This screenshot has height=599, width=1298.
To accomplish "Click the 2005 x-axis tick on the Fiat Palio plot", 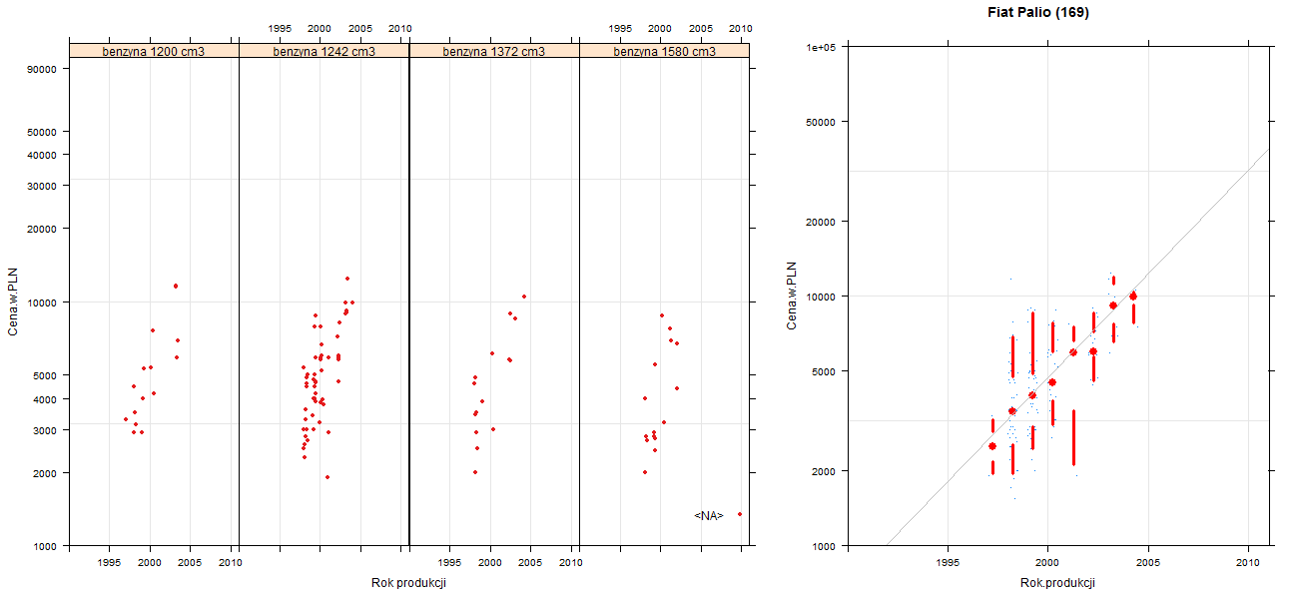I will [1148, 564].
